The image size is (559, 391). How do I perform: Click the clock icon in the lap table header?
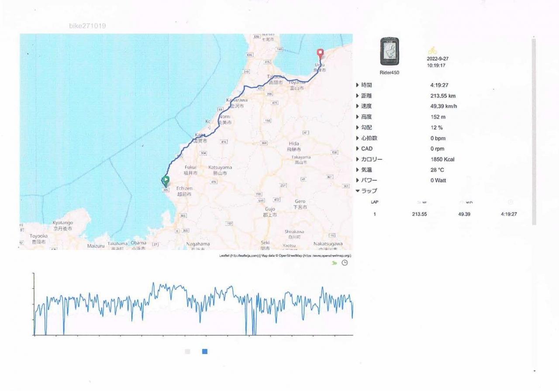511,202
